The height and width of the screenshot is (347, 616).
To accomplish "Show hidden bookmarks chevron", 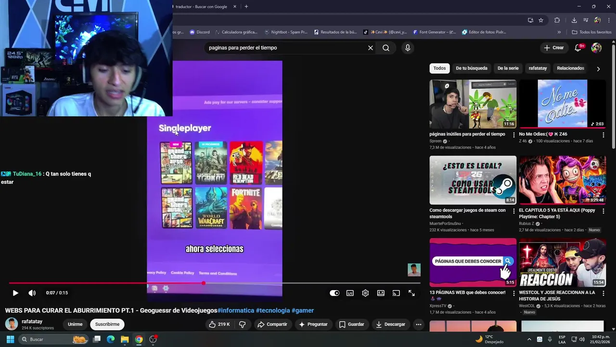I will (x=559, y=32).
